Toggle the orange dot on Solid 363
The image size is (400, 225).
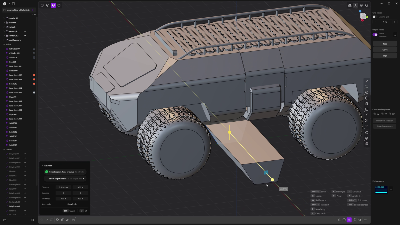(34, 84)
